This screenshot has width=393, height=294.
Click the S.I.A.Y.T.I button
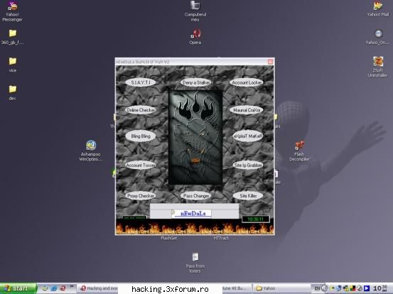141,82
